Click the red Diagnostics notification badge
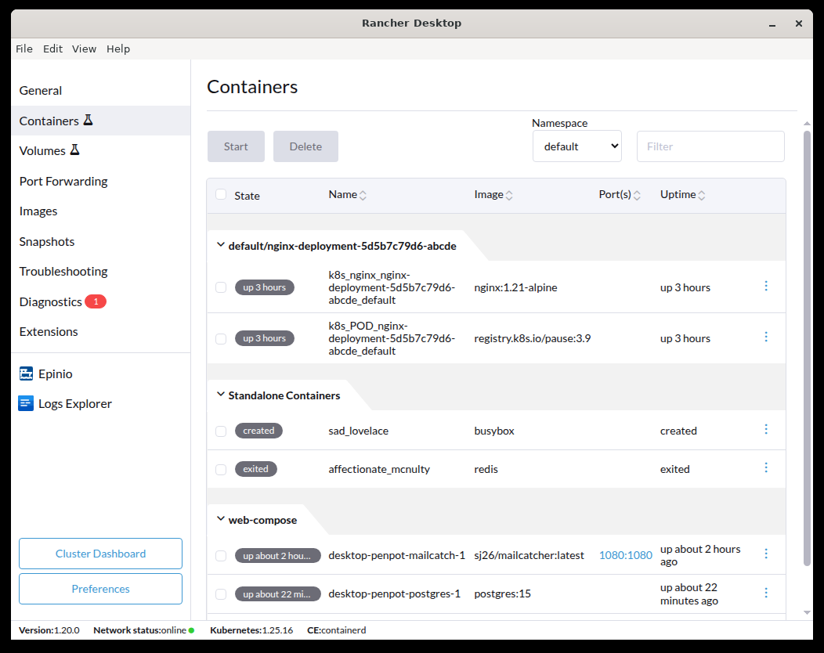824x653 pixels. (x=97, y=301)
